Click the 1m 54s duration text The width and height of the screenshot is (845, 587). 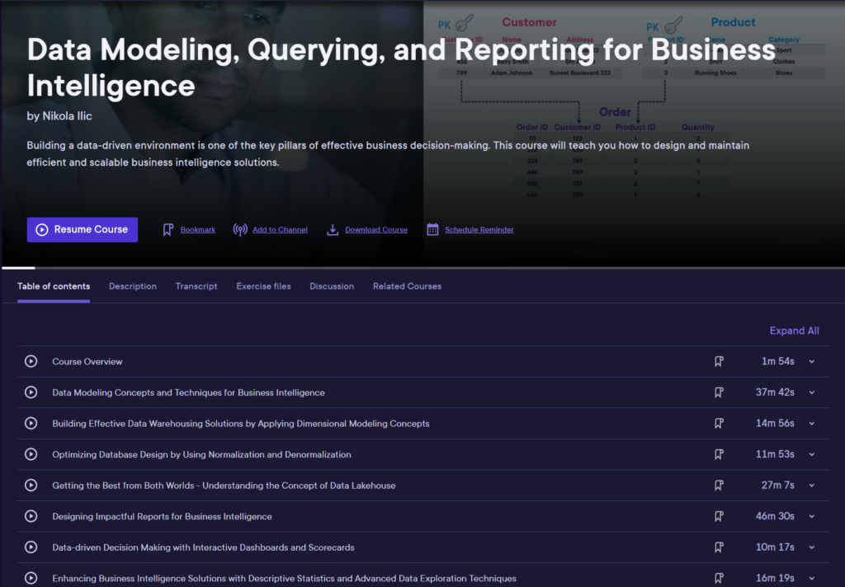pyautogui.click(x=777, y=361)
